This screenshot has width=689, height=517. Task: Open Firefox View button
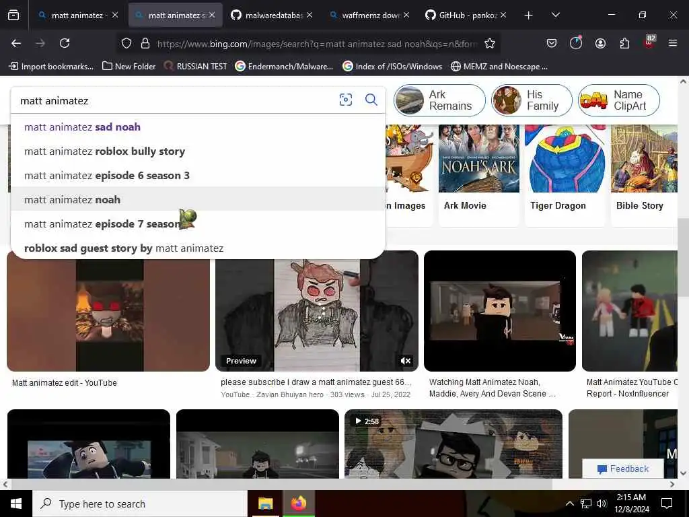13,15
